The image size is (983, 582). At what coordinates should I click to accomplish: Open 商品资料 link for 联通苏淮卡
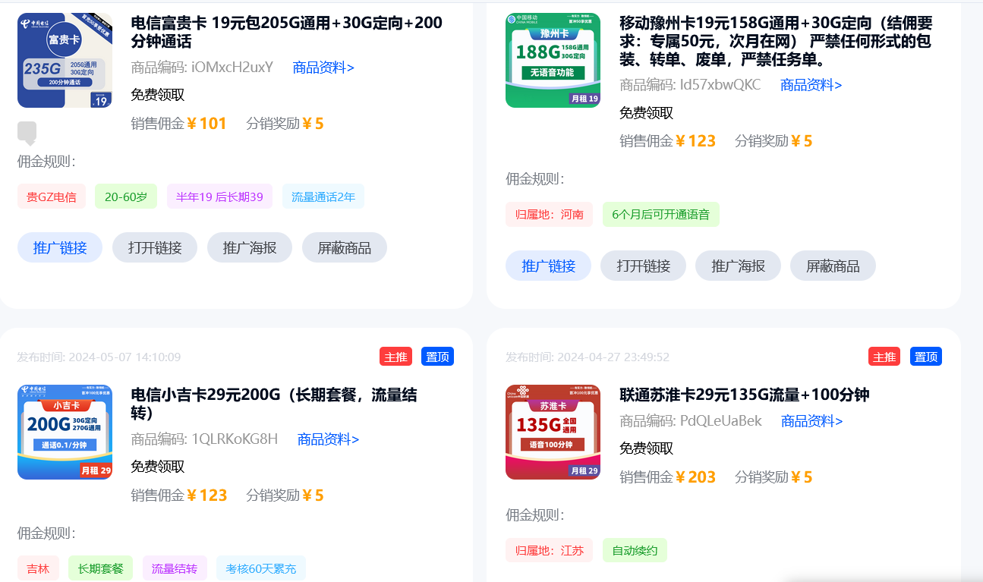tap(812, 421)
